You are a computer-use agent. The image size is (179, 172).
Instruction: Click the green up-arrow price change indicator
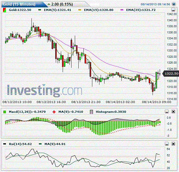pyautogui.click(x=49, y=4)
